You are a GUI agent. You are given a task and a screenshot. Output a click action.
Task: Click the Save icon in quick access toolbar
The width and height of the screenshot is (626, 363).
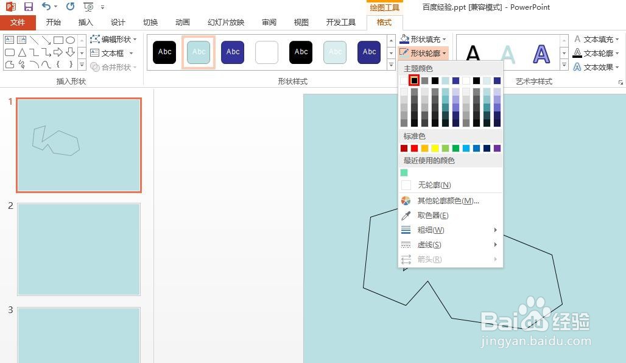29,7
